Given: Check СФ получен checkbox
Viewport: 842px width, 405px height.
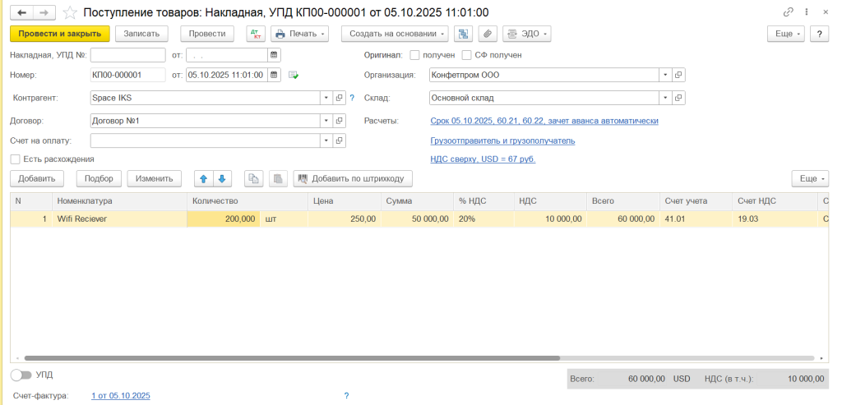Looking at the screenshot, I should click(467, 55).
